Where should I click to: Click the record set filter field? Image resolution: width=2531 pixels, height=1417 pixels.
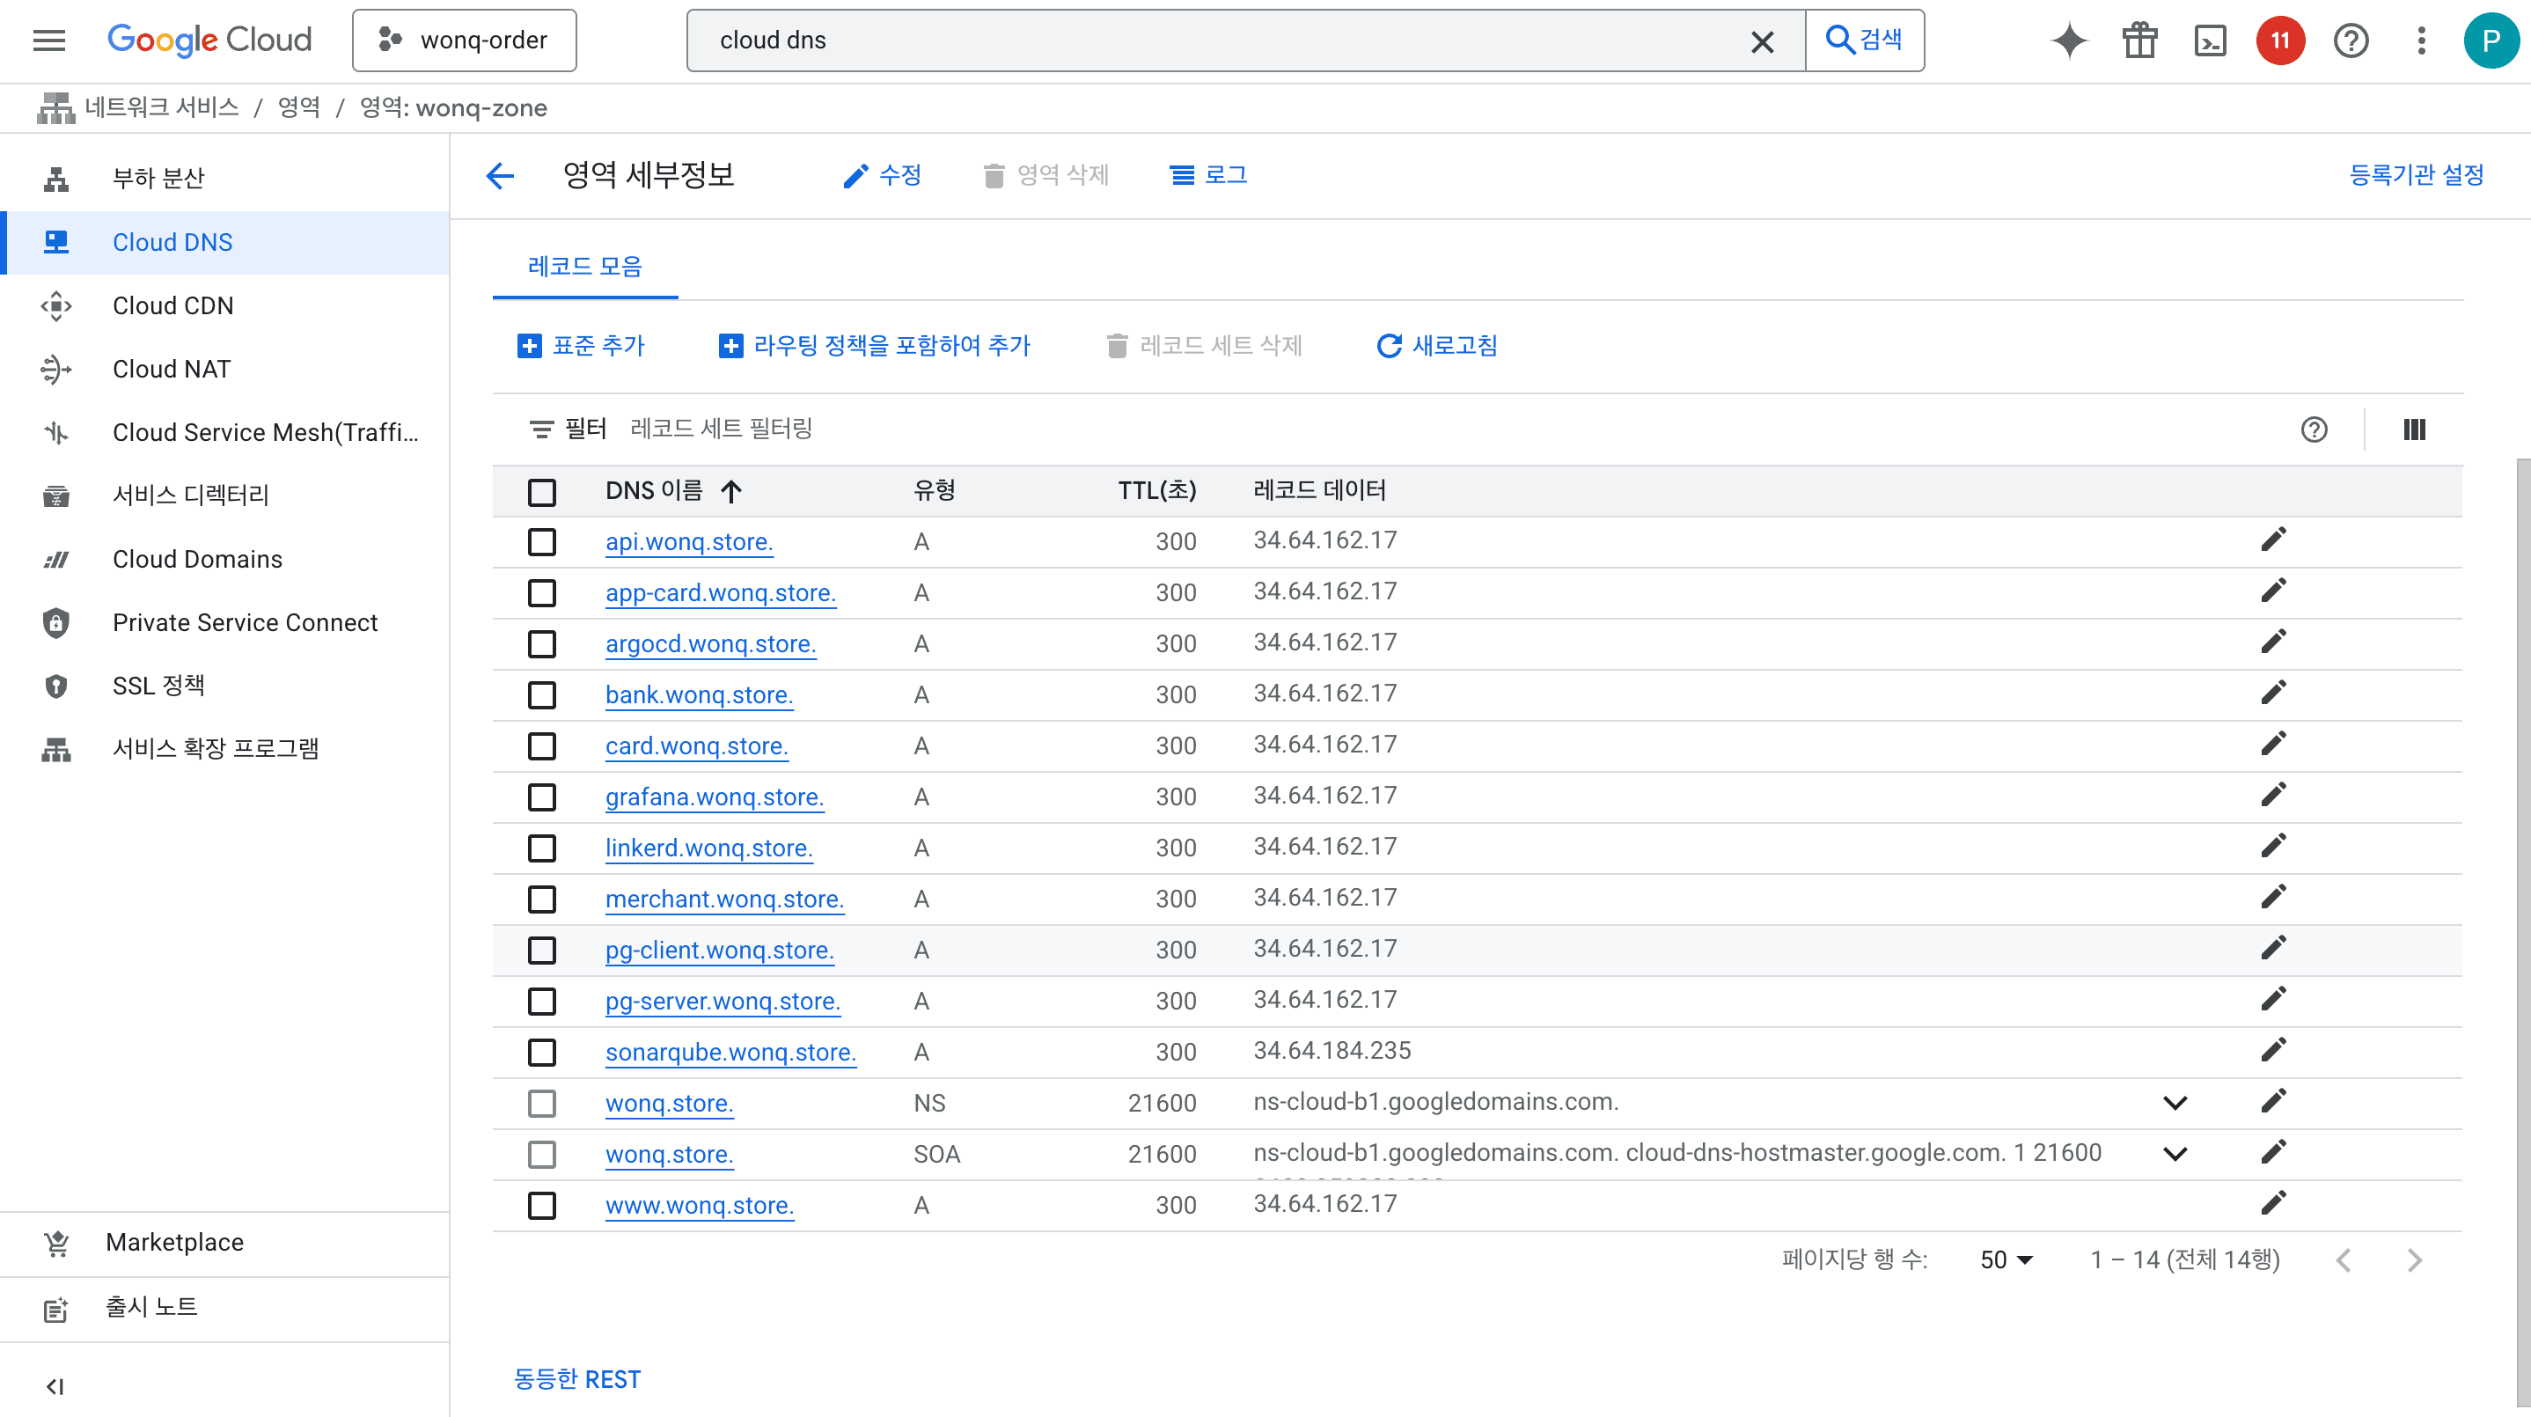click(723, 429)
